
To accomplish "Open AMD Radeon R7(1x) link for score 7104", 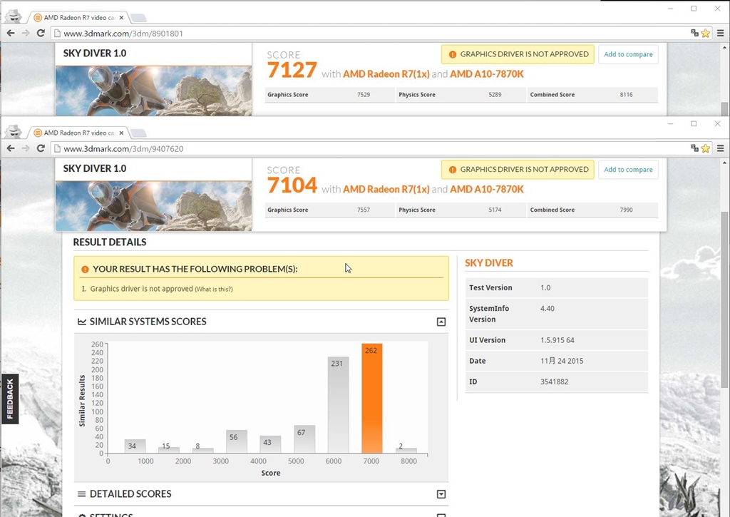I will (386, 189).
